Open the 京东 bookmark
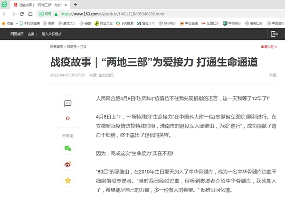 coord(48,23)
